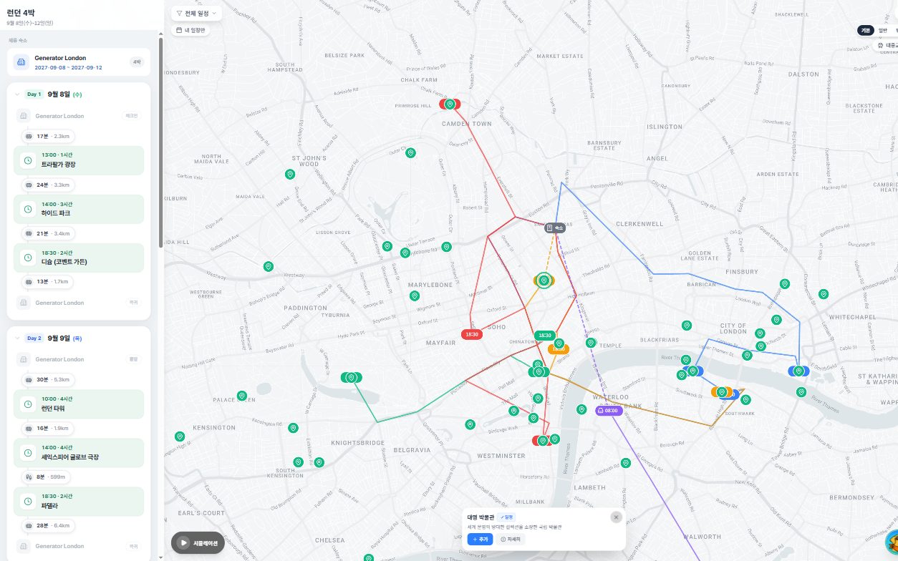Screen dimensions: 898x561
Task: Click the green pin near Whitechapel
Action: [824, 294]
